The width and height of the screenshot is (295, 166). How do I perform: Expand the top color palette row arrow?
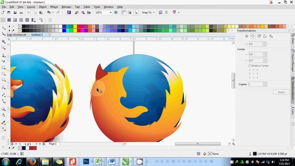point(9,26)
